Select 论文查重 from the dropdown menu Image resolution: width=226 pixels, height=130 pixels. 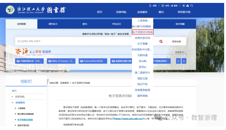click(x=142, y=44)
